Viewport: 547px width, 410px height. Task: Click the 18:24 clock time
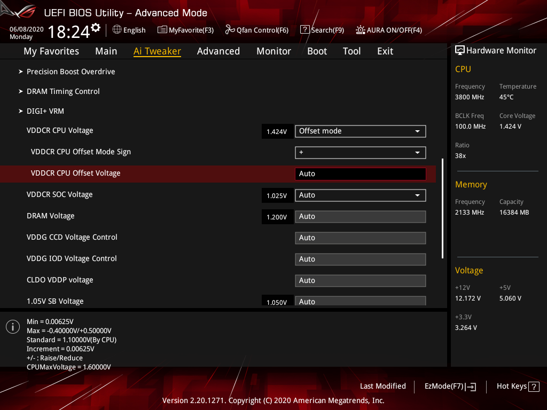click(x=69, y=31)
